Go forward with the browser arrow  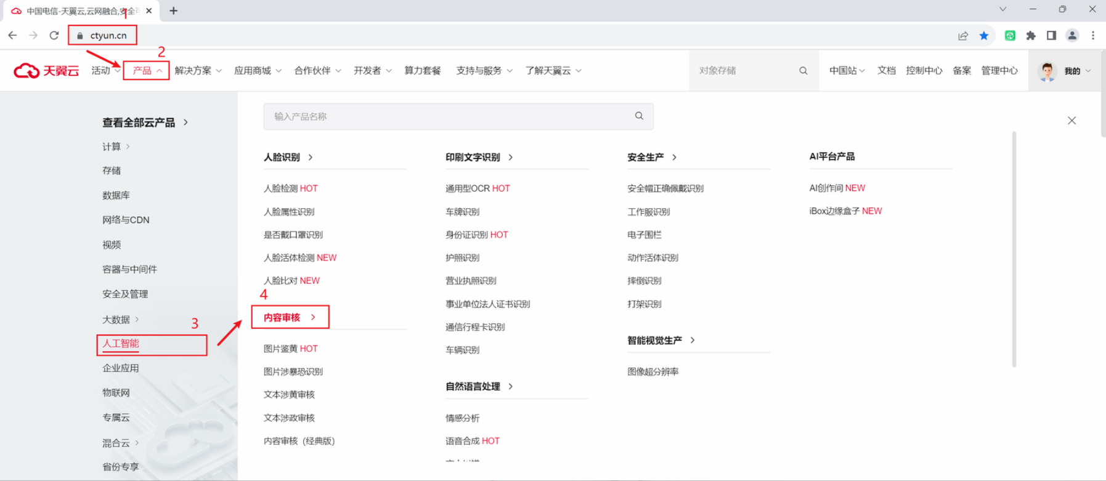pos(33,36)
